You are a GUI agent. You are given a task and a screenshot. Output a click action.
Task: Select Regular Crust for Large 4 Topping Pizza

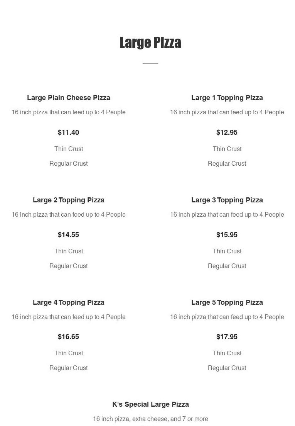click(x=69, y=368)
